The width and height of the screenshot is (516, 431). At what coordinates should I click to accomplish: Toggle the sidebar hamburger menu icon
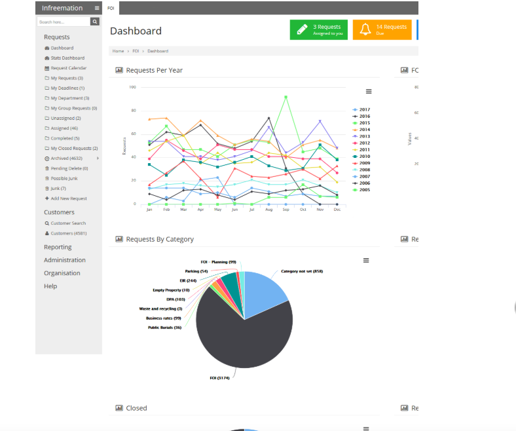[x=97, y=9]
